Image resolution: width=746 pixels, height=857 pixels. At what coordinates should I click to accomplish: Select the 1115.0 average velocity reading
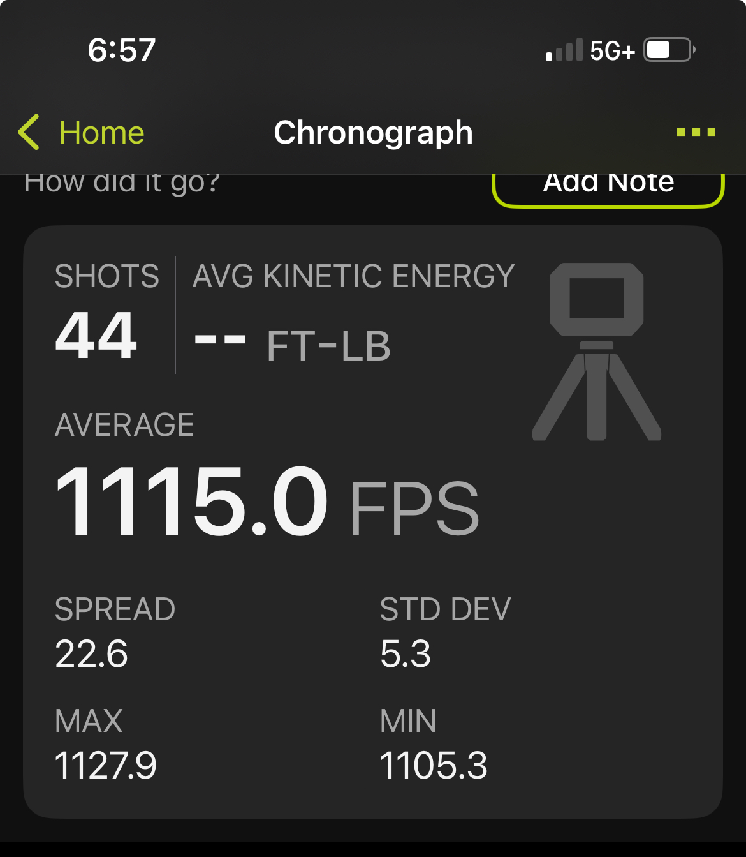(191, 502)
